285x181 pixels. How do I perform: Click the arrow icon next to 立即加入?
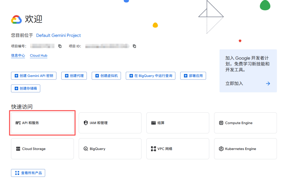pos(268,83)
